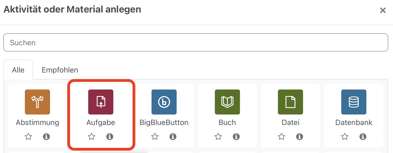The width and height of the screenshot is (393, 153).
Task: Click the Suchen search field
Action: [196, 42]
